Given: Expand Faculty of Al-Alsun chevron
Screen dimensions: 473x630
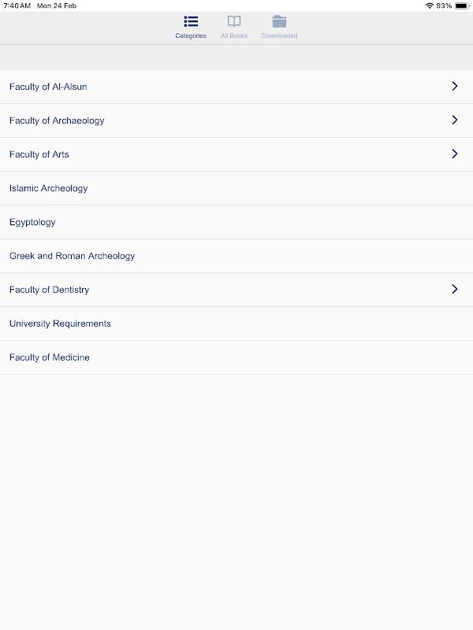Looking at the screenshot, I should pyautogui.click(x=455, y=86).
